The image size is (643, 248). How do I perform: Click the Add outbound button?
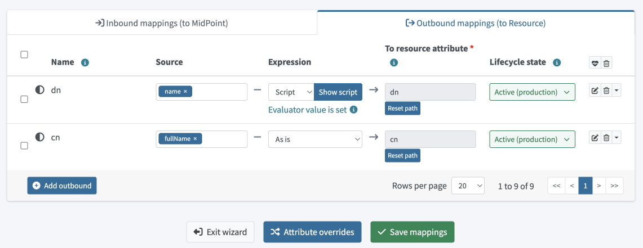coord(62,186)
